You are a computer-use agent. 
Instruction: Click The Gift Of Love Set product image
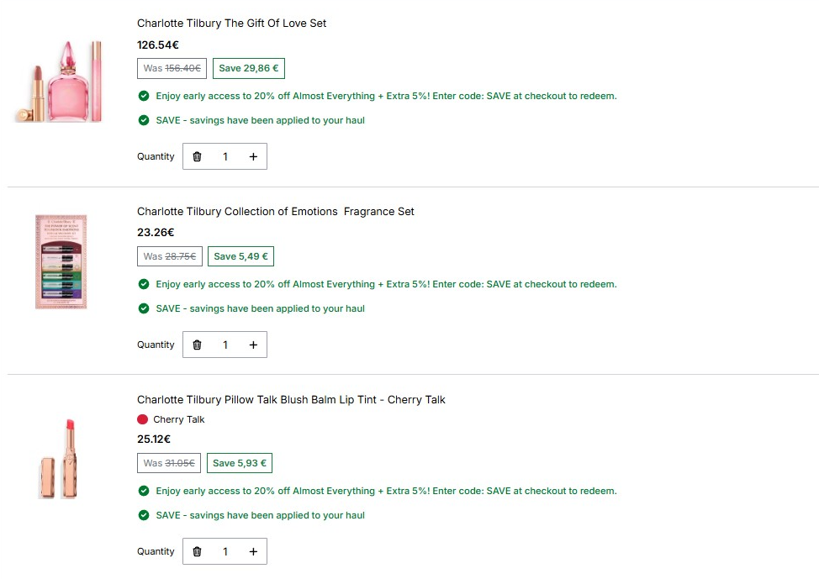click(x=59, y=81)
